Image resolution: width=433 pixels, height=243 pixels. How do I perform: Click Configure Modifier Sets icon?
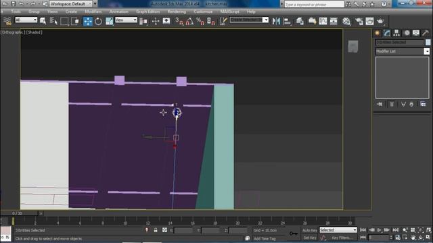point(423,104)
